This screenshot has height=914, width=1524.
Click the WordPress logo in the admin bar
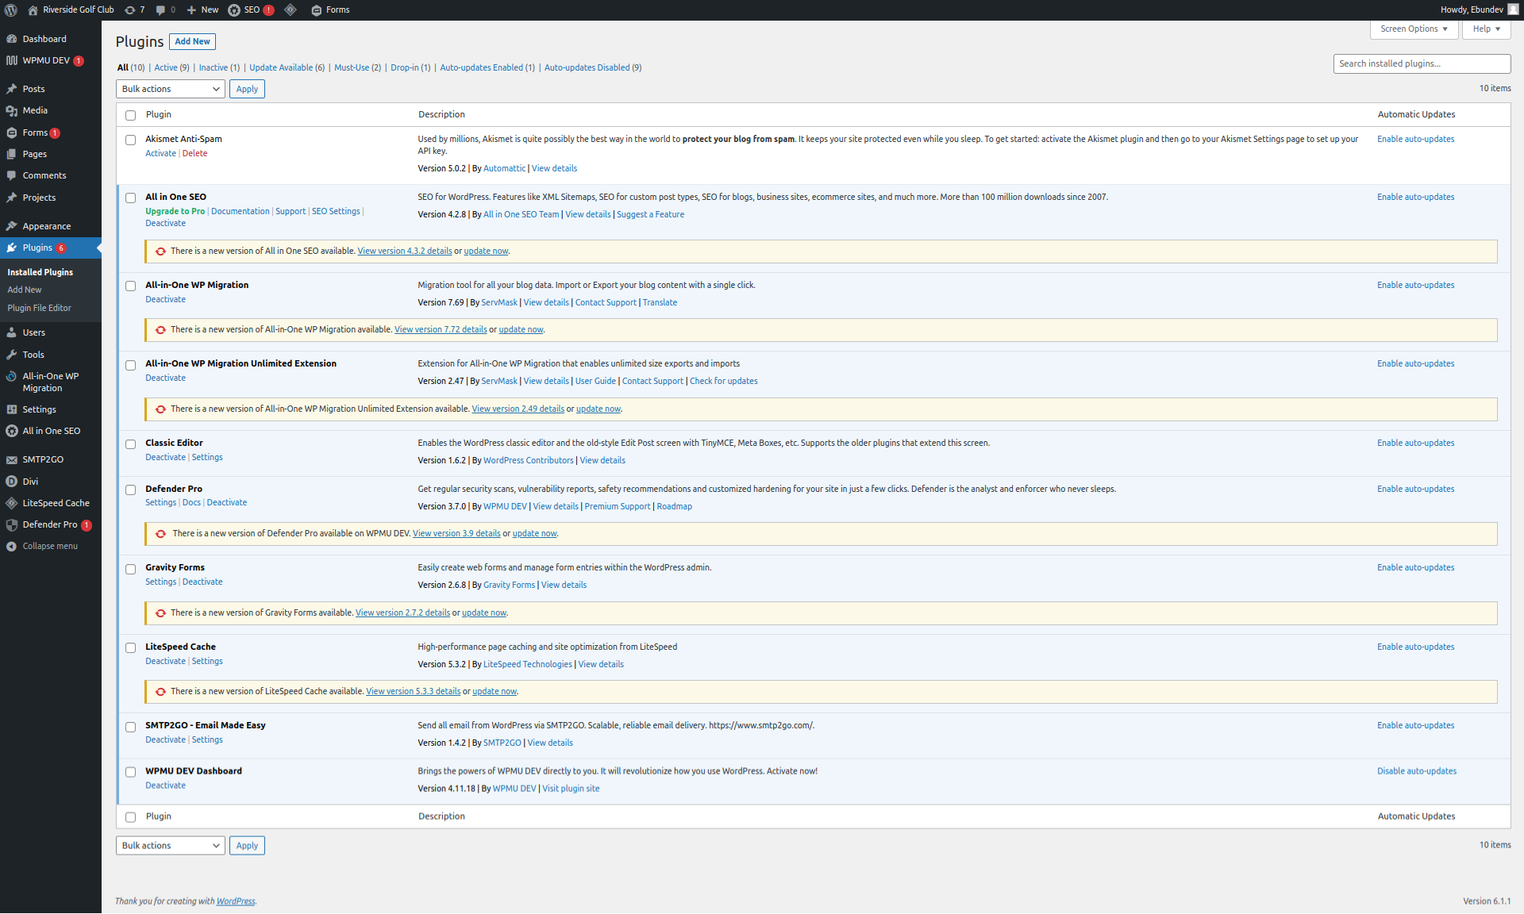[11, 10]
